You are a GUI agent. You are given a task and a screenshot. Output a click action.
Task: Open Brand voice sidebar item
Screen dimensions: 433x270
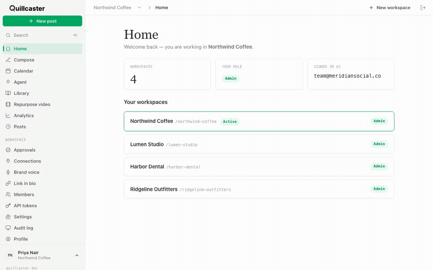pos(42,172)
